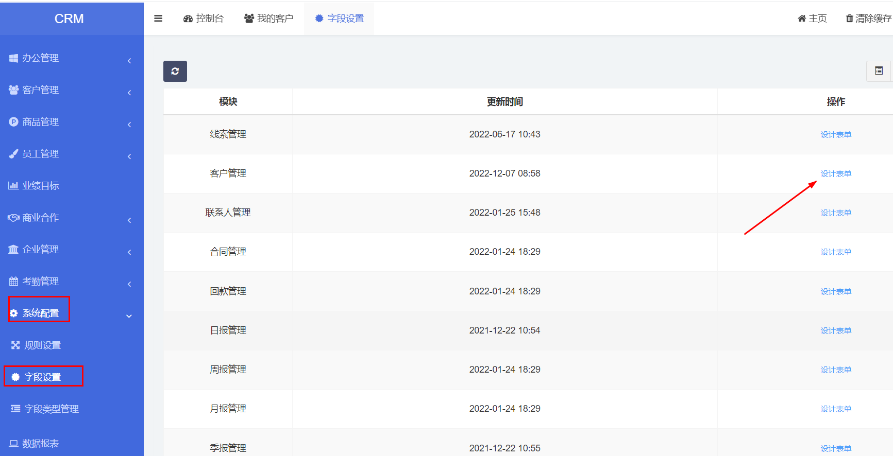Viewport: 893px width, 456px height.
Task: Click the P icon beside 商品管理
Action: point(13,122)
